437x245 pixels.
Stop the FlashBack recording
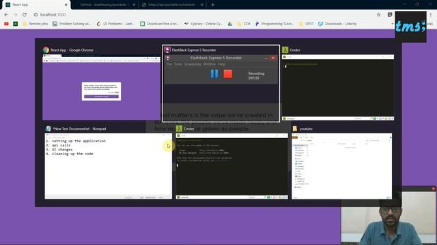(x=227, y=74)
